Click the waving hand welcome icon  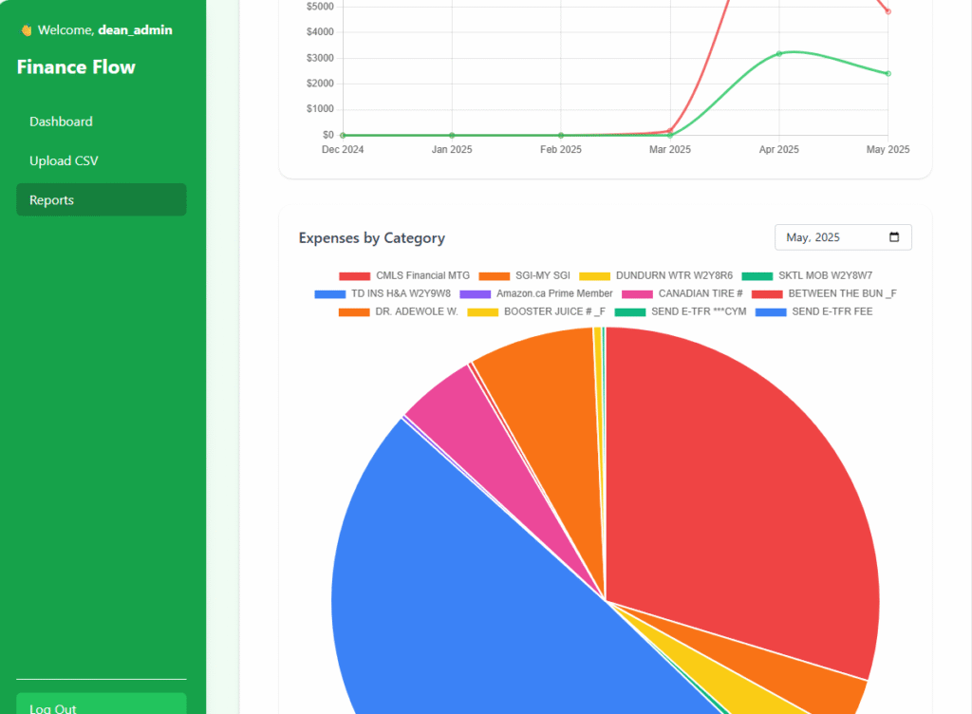[x=26, y=29]
